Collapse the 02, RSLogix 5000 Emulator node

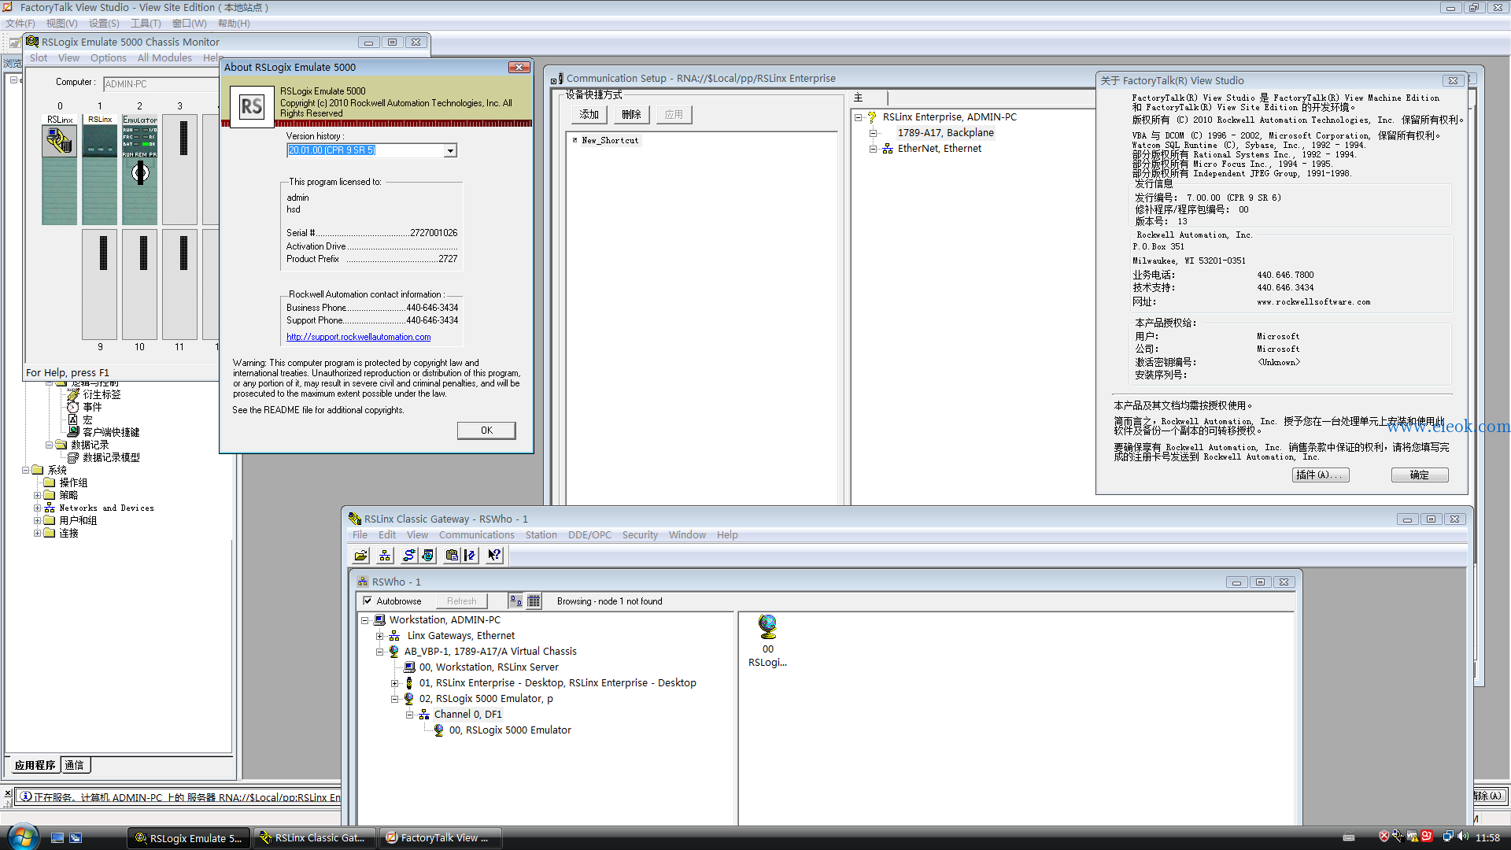(395, 699)
